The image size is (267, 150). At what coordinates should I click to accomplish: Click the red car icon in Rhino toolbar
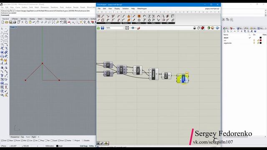69,22
